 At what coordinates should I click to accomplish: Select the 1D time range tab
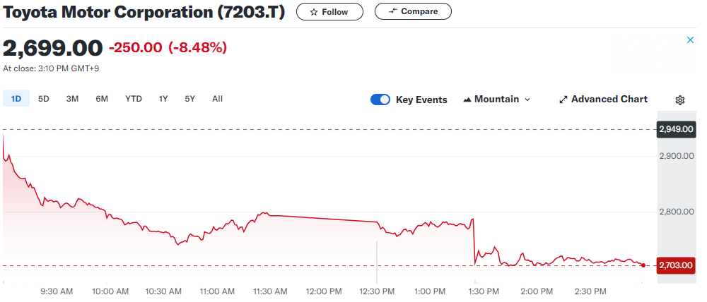(x=16, y=99)
